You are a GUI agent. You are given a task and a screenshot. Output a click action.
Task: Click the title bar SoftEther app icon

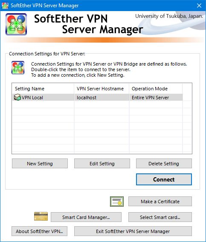[x=5, y=6]
